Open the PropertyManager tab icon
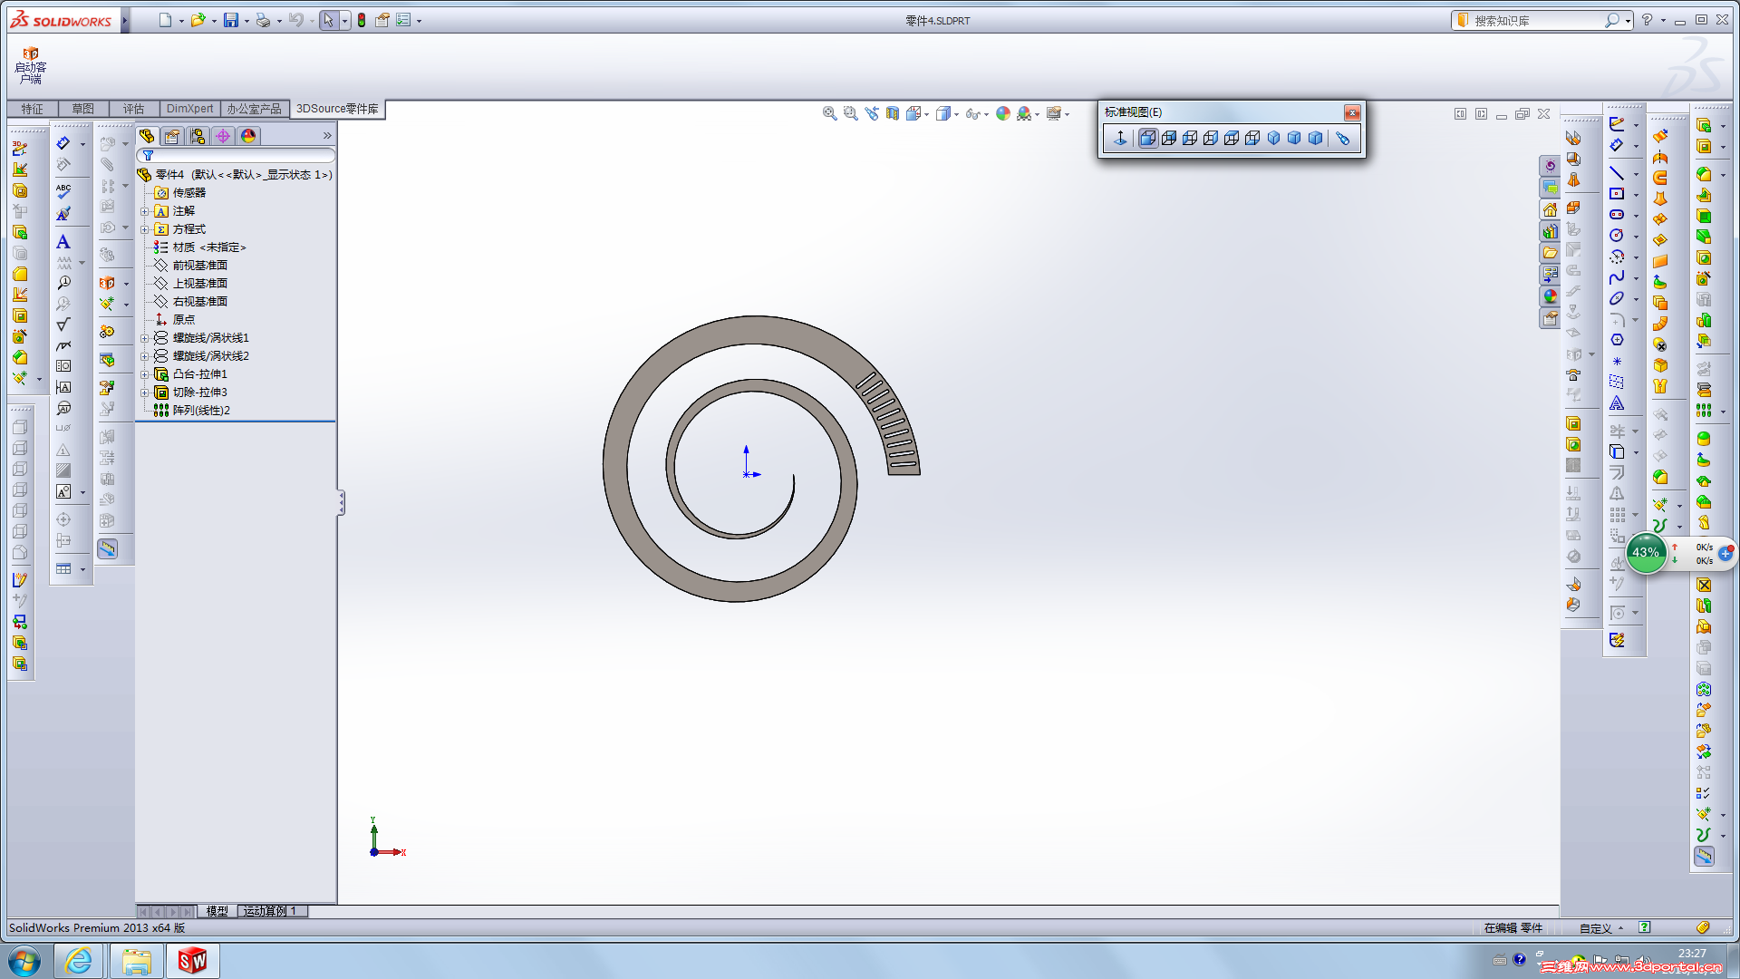The width and height of the screenshot is (1740, 979). [x=172, y=136]
